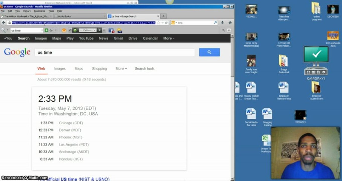Open Search tools on results page
This screenshot has width=342, height=181.
(144, 69)
